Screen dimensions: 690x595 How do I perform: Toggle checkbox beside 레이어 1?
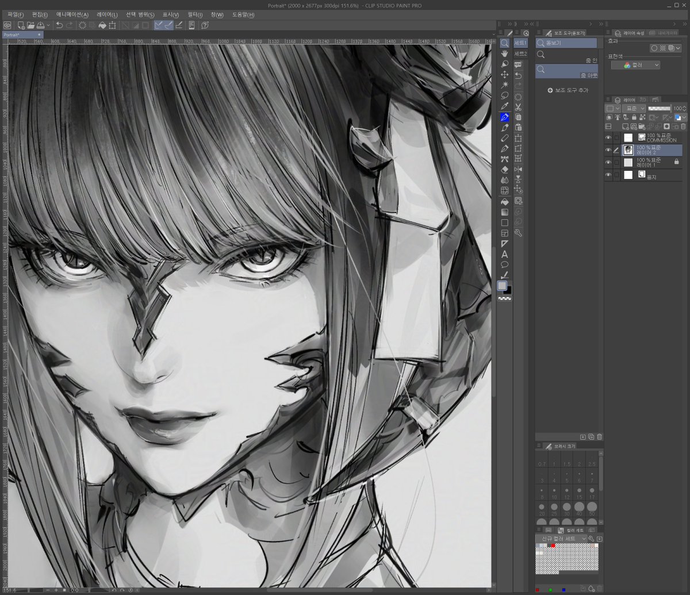click(616, 162)
